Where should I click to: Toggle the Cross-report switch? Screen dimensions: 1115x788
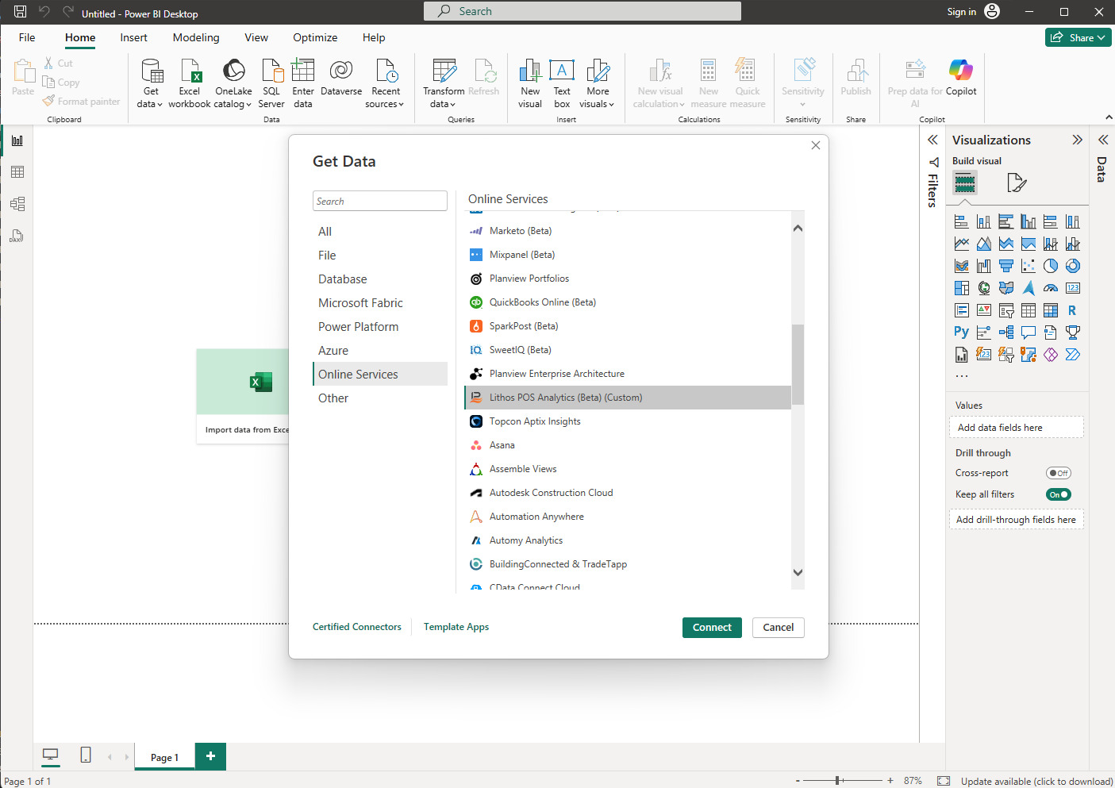click(1059, 473)
